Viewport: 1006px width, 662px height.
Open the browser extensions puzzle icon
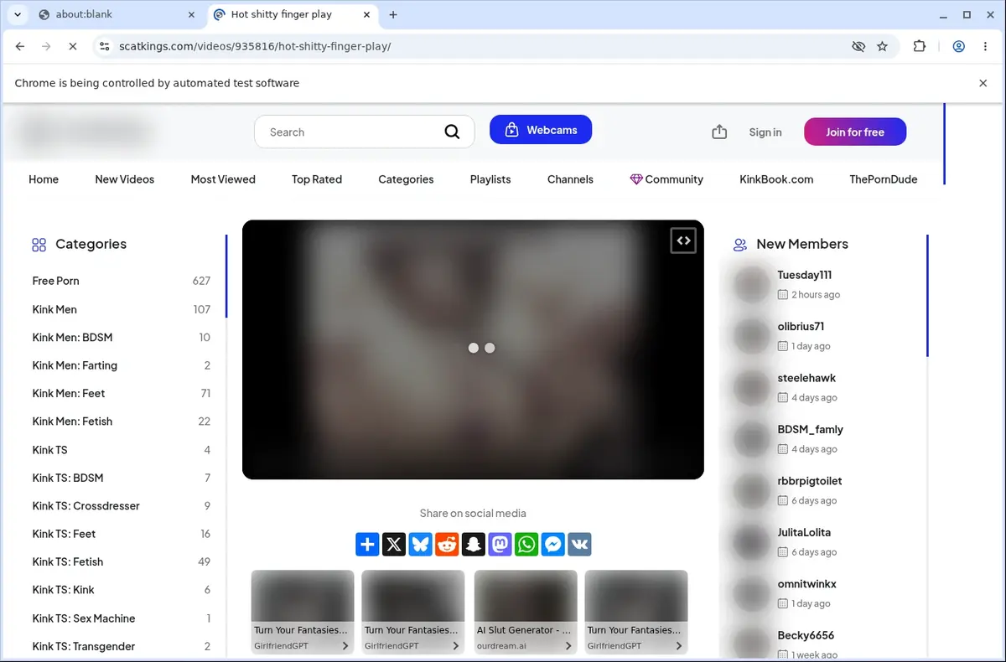coord(920,47)
